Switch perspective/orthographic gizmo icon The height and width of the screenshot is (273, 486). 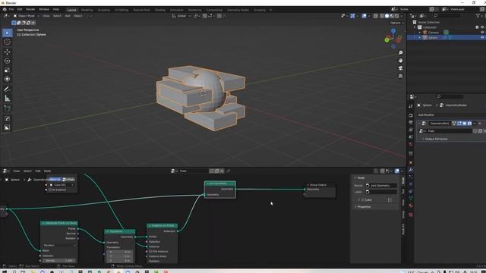click(400, 76)
